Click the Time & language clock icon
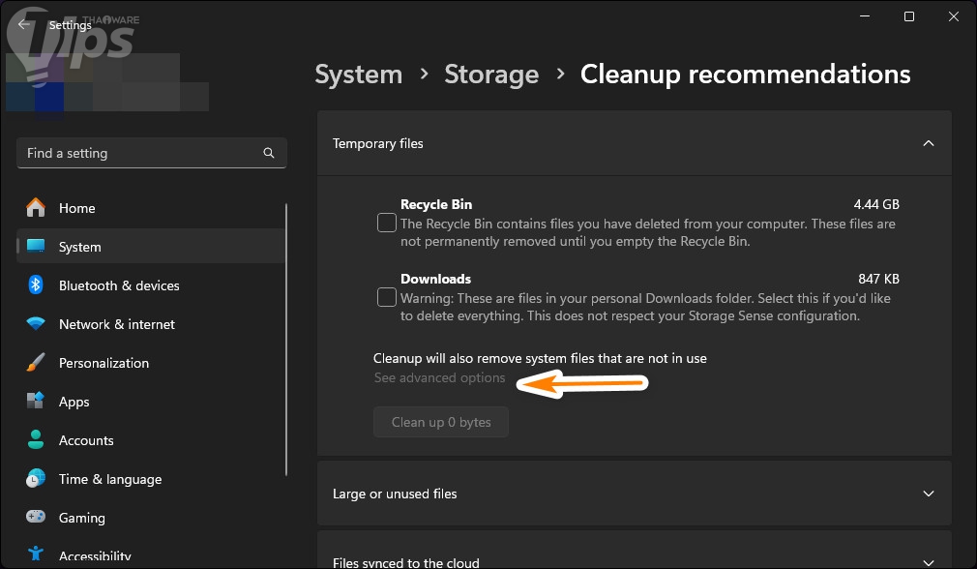 pyautogui.click(x=36, y=479)
